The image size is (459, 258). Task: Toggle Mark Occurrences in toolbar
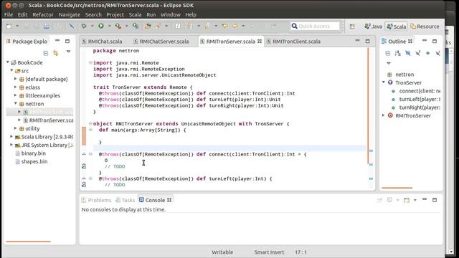point(178,27)
